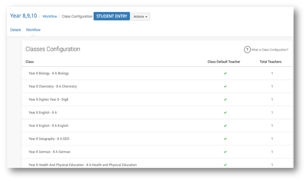The height and width of the screenshot is (181, 307).
Task: Click total teachers value for Year 8 Digitec
Action: (x=272, y=100)
